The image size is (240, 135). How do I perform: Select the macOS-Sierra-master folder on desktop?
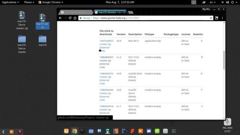22,44
